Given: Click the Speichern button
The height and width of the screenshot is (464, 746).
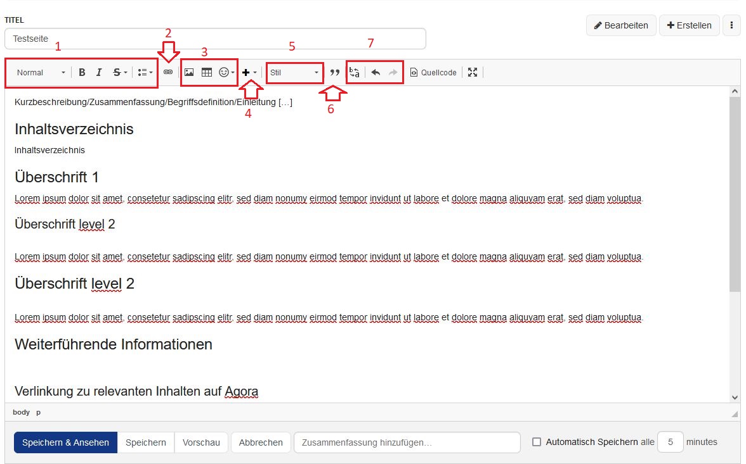Looking at the screenshot, I should (146, 442).
